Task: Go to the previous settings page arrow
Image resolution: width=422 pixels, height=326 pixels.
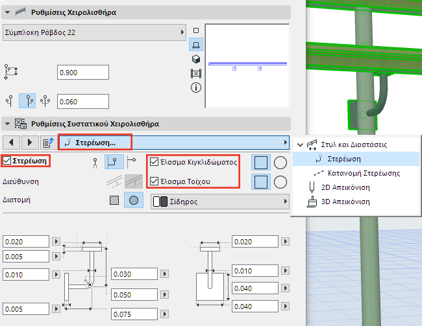Action: 11,143
